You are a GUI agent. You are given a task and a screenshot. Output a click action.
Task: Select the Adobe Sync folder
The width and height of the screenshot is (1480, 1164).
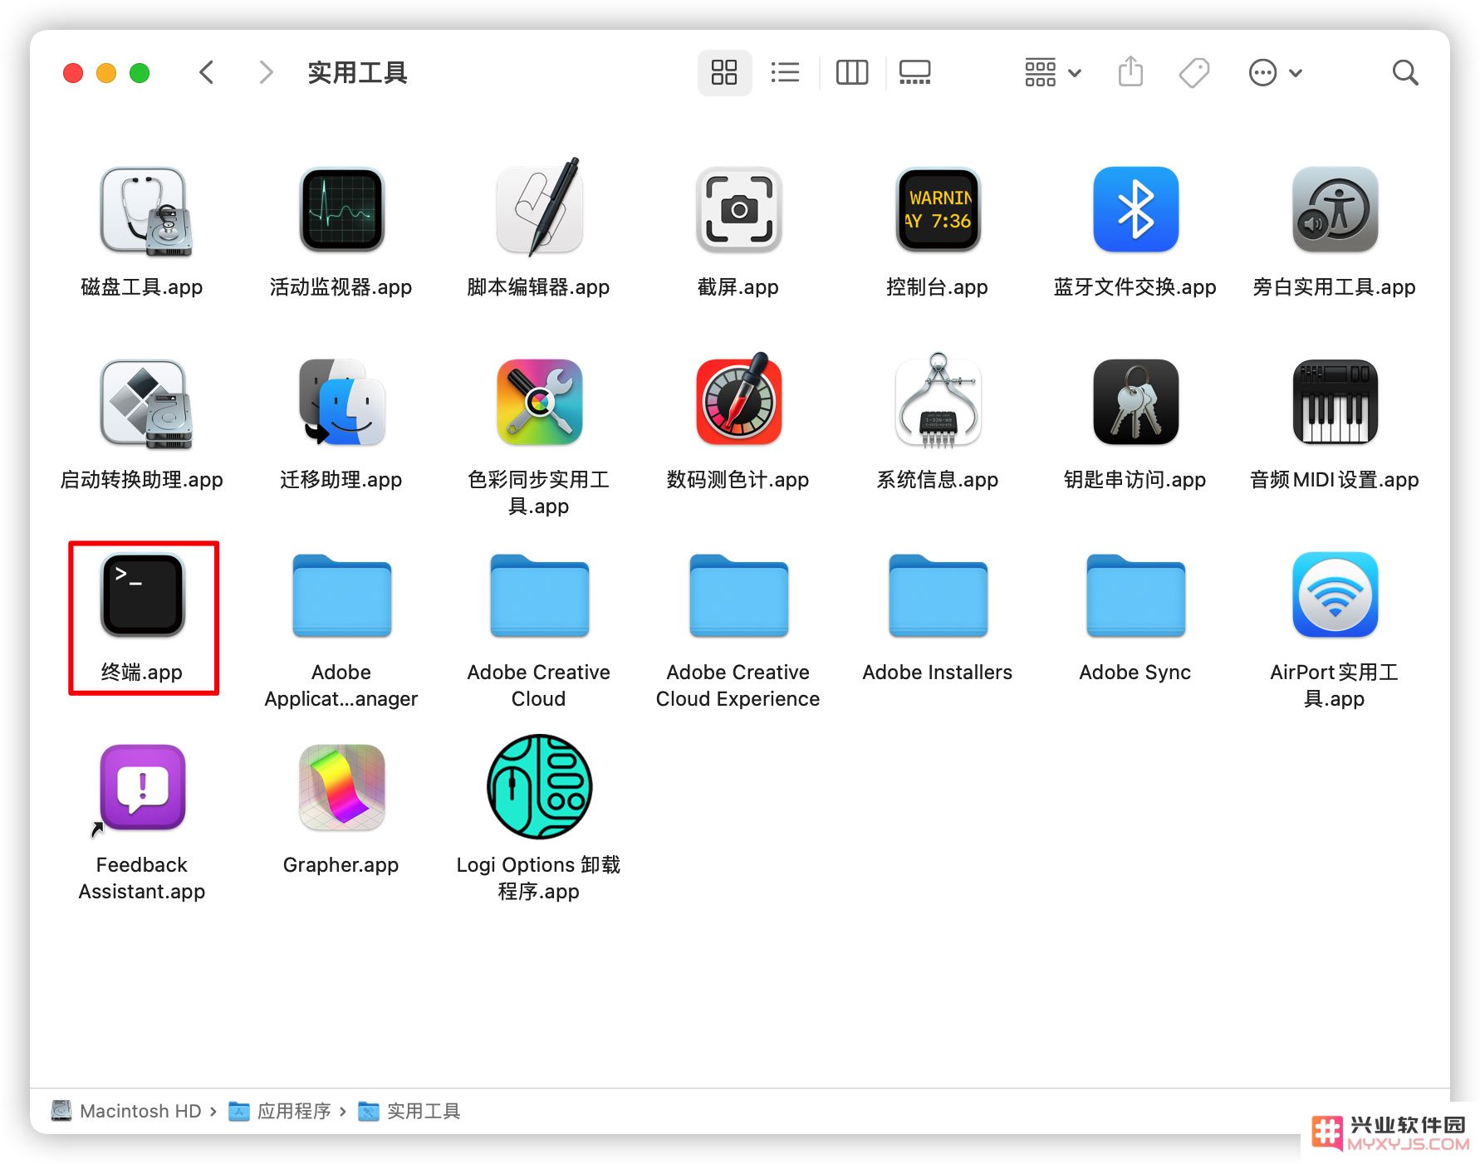1135,595
